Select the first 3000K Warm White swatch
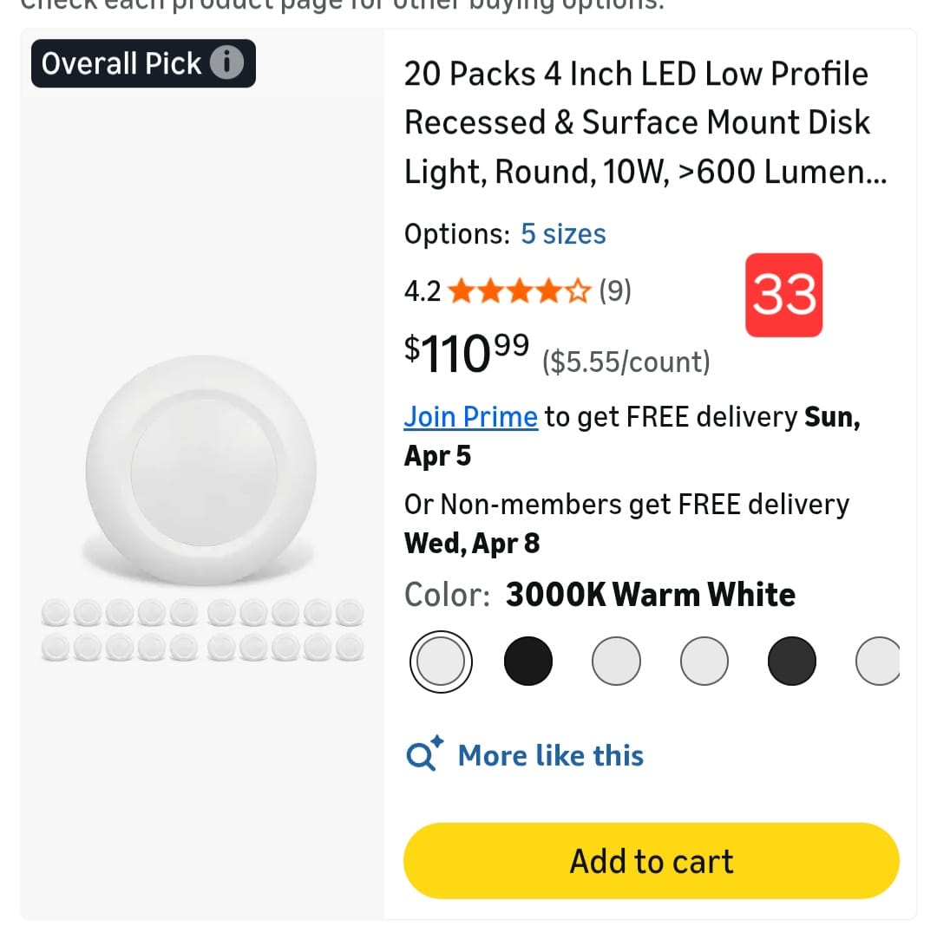Screen dimensions: 937x926 441,662
